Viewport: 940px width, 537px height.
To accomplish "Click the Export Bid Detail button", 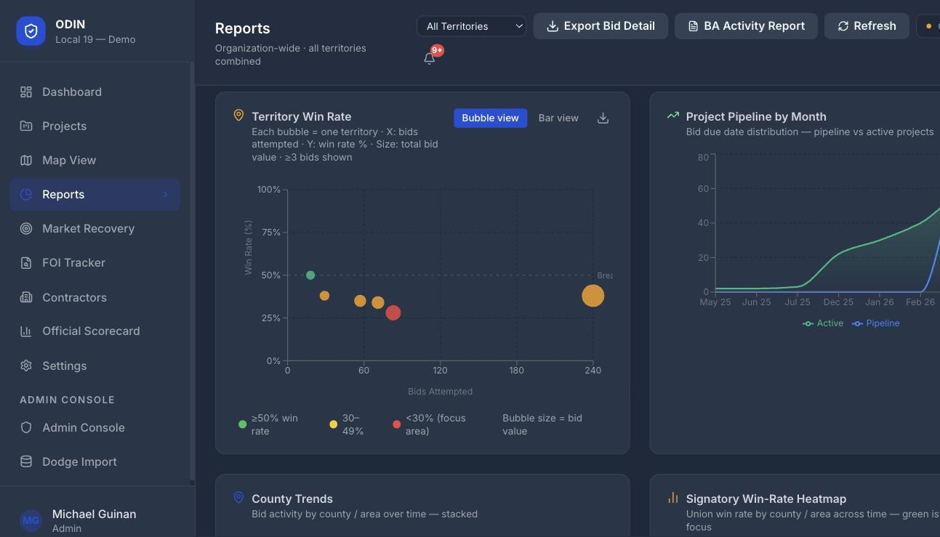I will point(600,26).
